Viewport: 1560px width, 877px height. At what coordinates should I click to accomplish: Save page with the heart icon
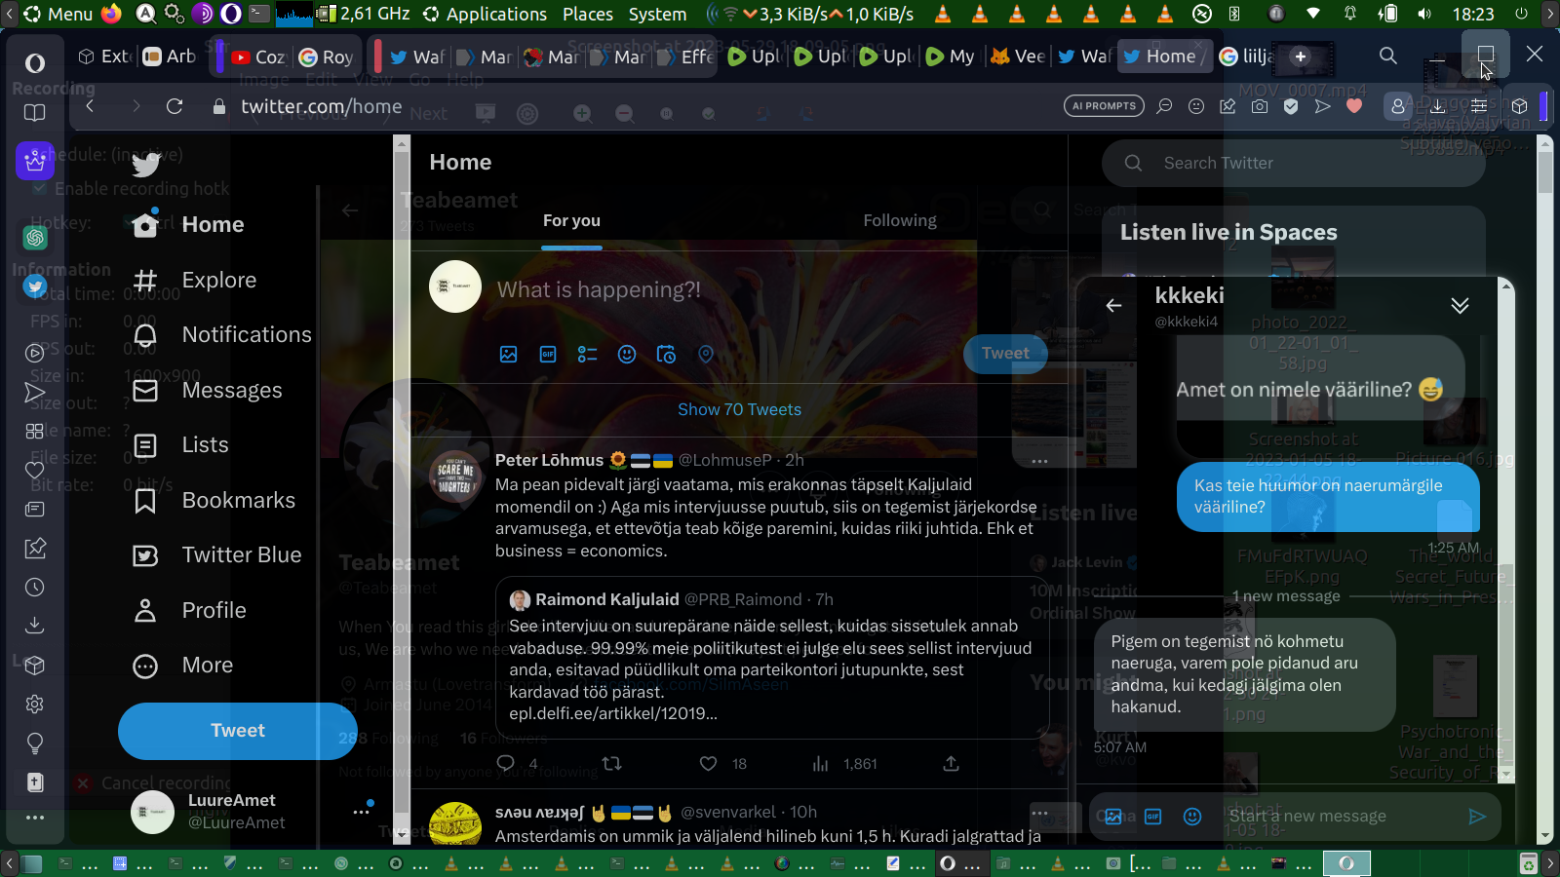pos(1354,106)
